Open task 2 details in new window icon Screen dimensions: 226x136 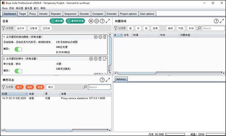(105, 59)
